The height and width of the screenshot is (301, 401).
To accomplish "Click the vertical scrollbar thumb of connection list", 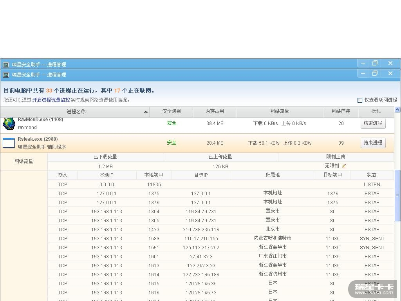I will [x=397, y=196].
